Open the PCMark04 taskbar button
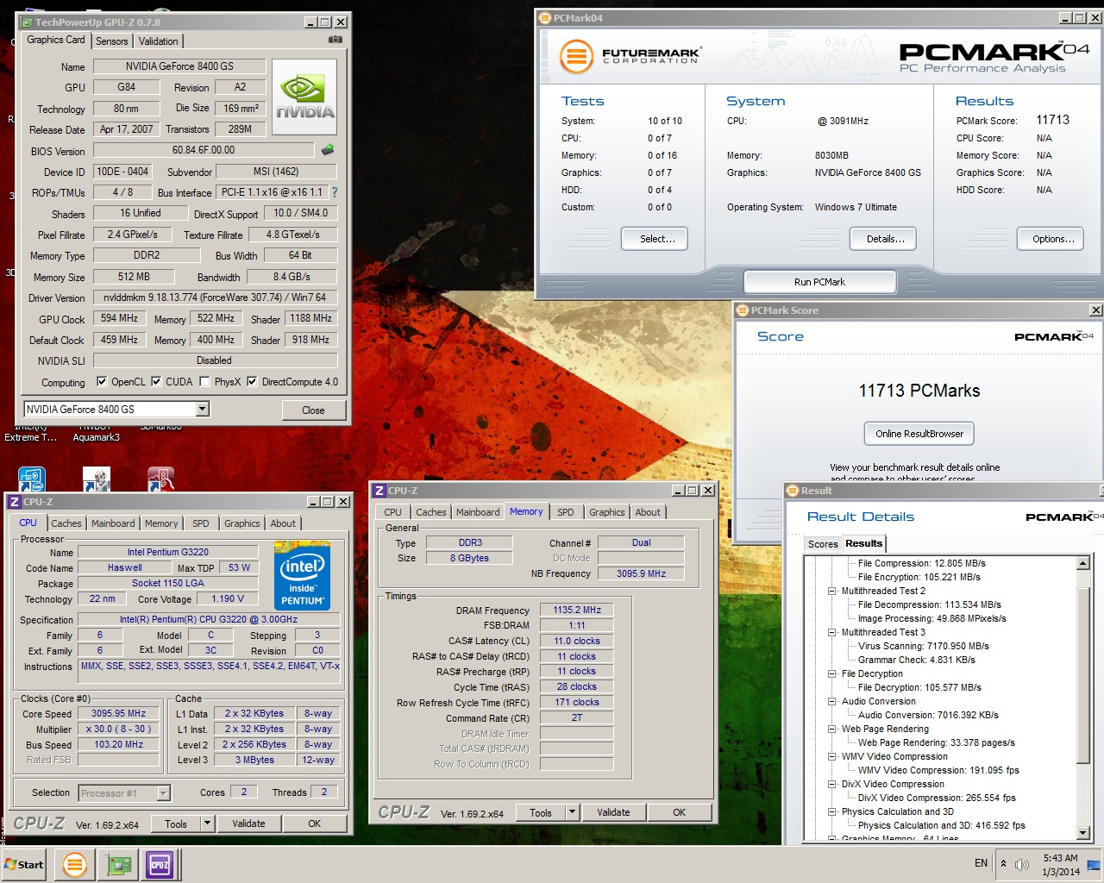The image size is (1104, 883). tap(75, 864)
